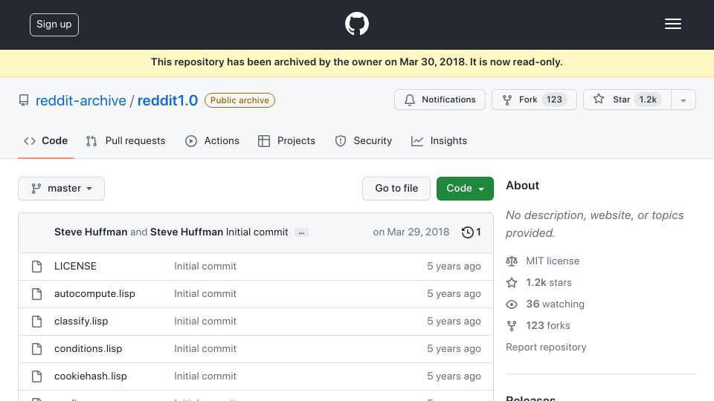Expand the Star lists dropdown arrow
The width and height of the screenshot is (714, 401).
pos(684,100)
